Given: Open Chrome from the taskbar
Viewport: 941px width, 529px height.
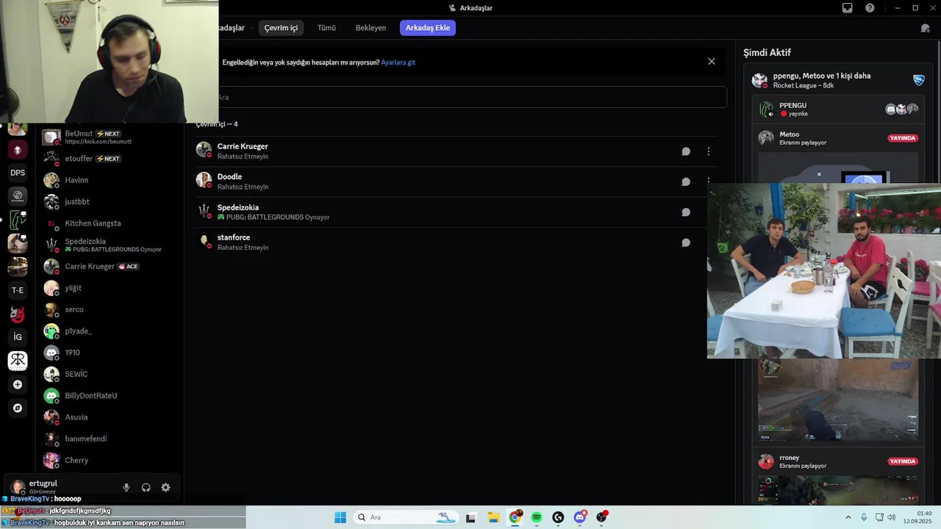Looking at the screenshot, I should (515, 517).
